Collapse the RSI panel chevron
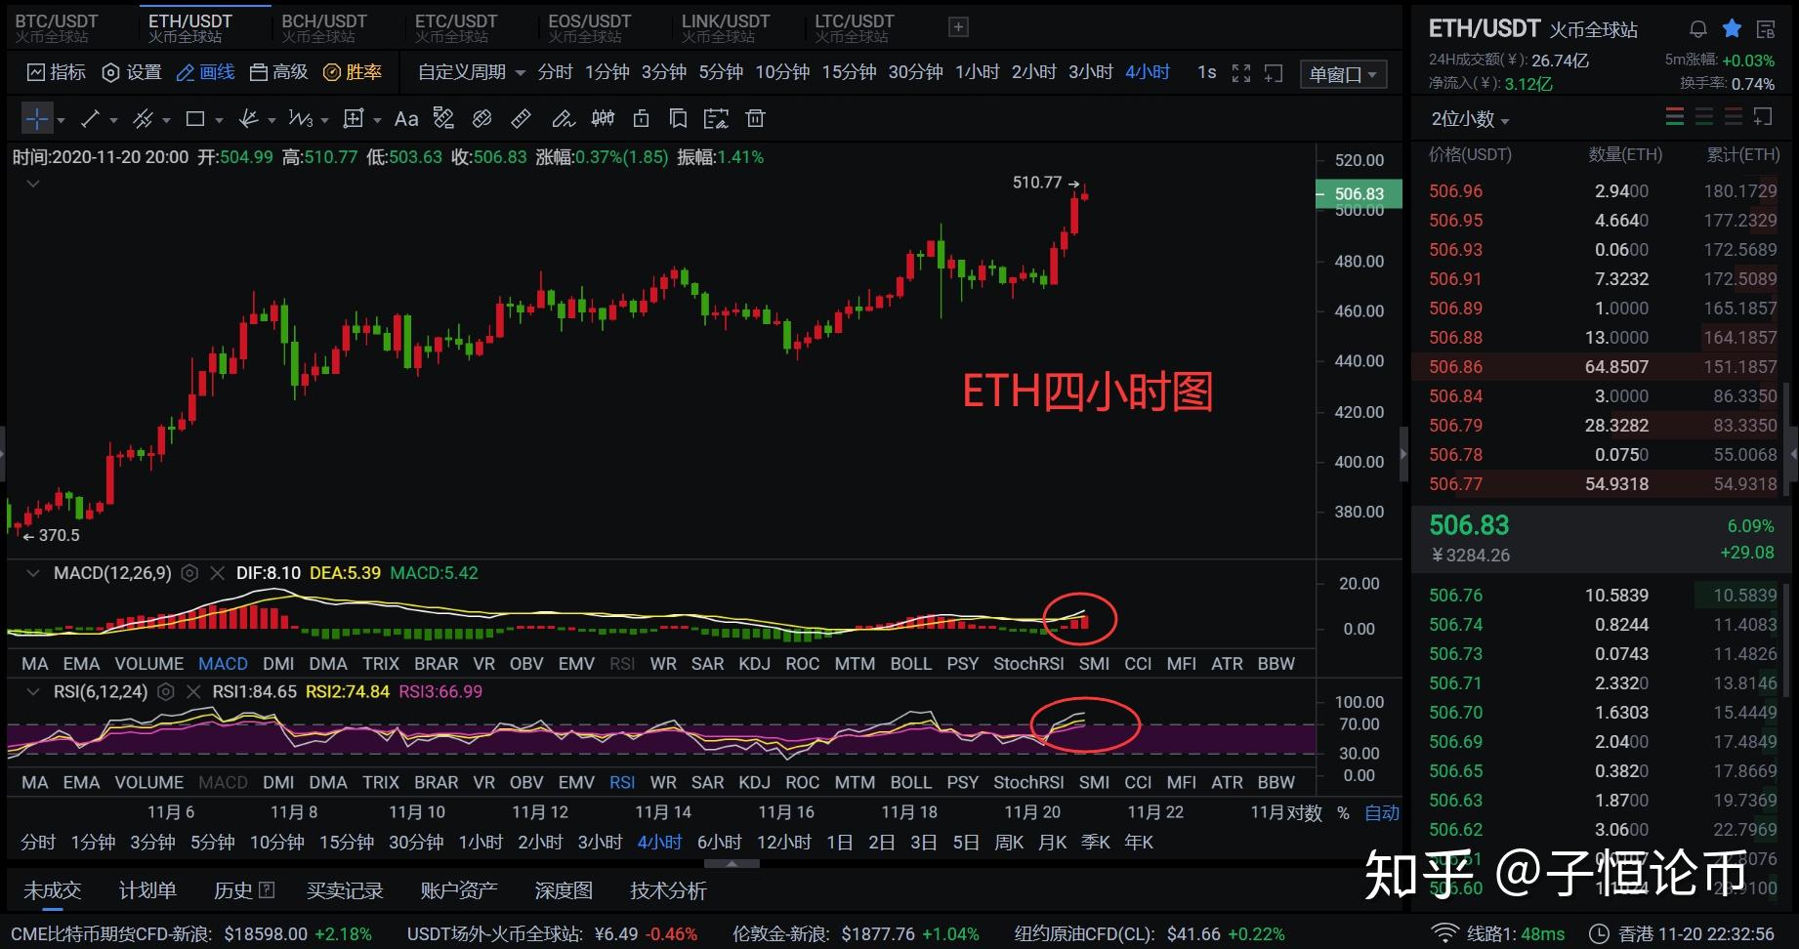Screen dimensions: 1799x949 (33, 691)
